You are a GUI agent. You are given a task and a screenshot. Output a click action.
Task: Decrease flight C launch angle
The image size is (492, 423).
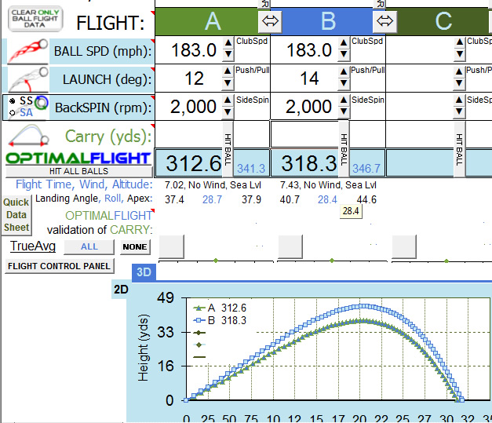click(459, 83)
